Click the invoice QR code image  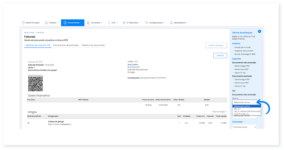tap(35, 84)
